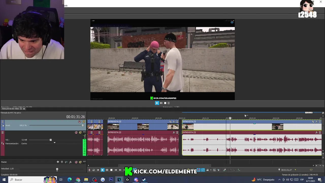Open the Windows notification center icon

click(320, 180)
